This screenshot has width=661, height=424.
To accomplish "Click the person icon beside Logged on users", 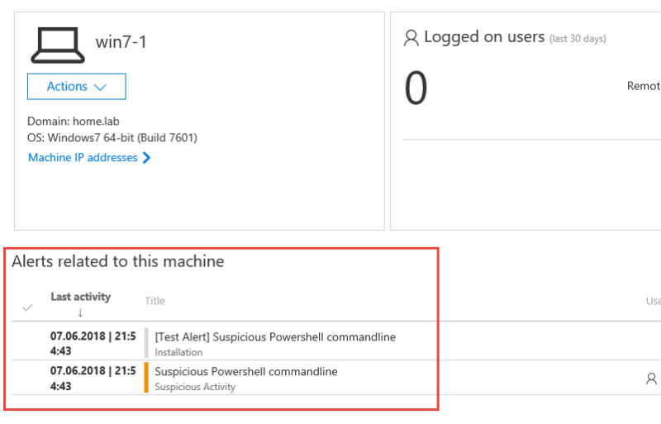I will (411, 38).
